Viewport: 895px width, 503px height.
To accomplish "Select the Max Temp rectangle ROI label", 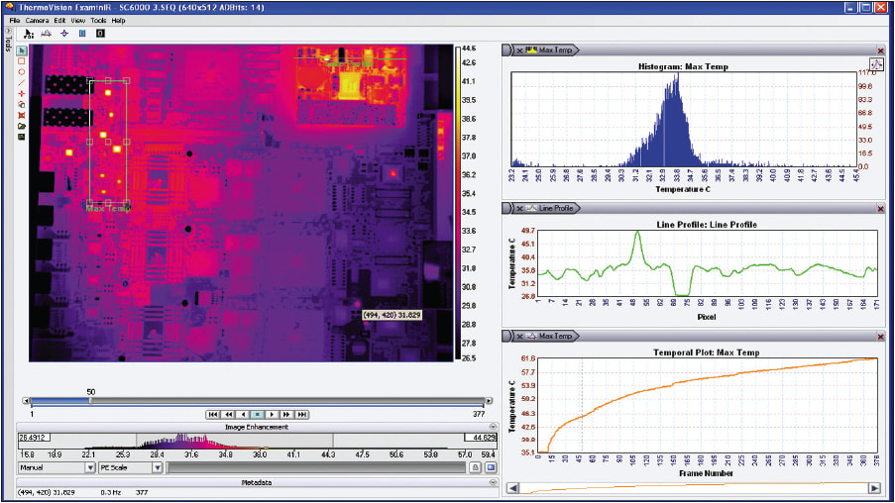I will pos(108,209).
